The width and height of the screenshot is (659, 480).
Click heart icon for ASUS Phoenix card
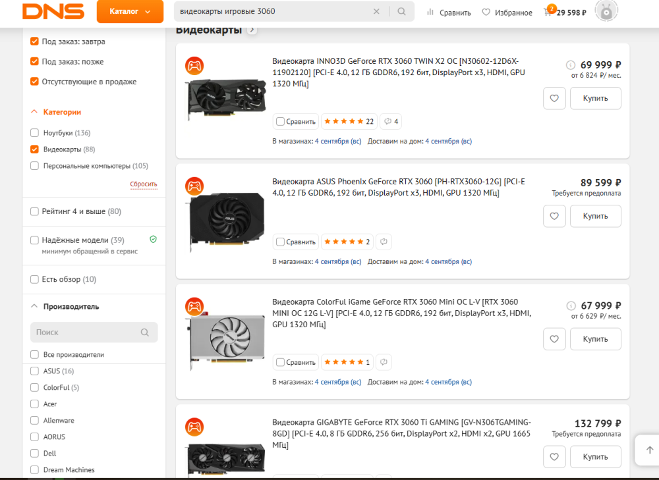click(x=554, y=216)
